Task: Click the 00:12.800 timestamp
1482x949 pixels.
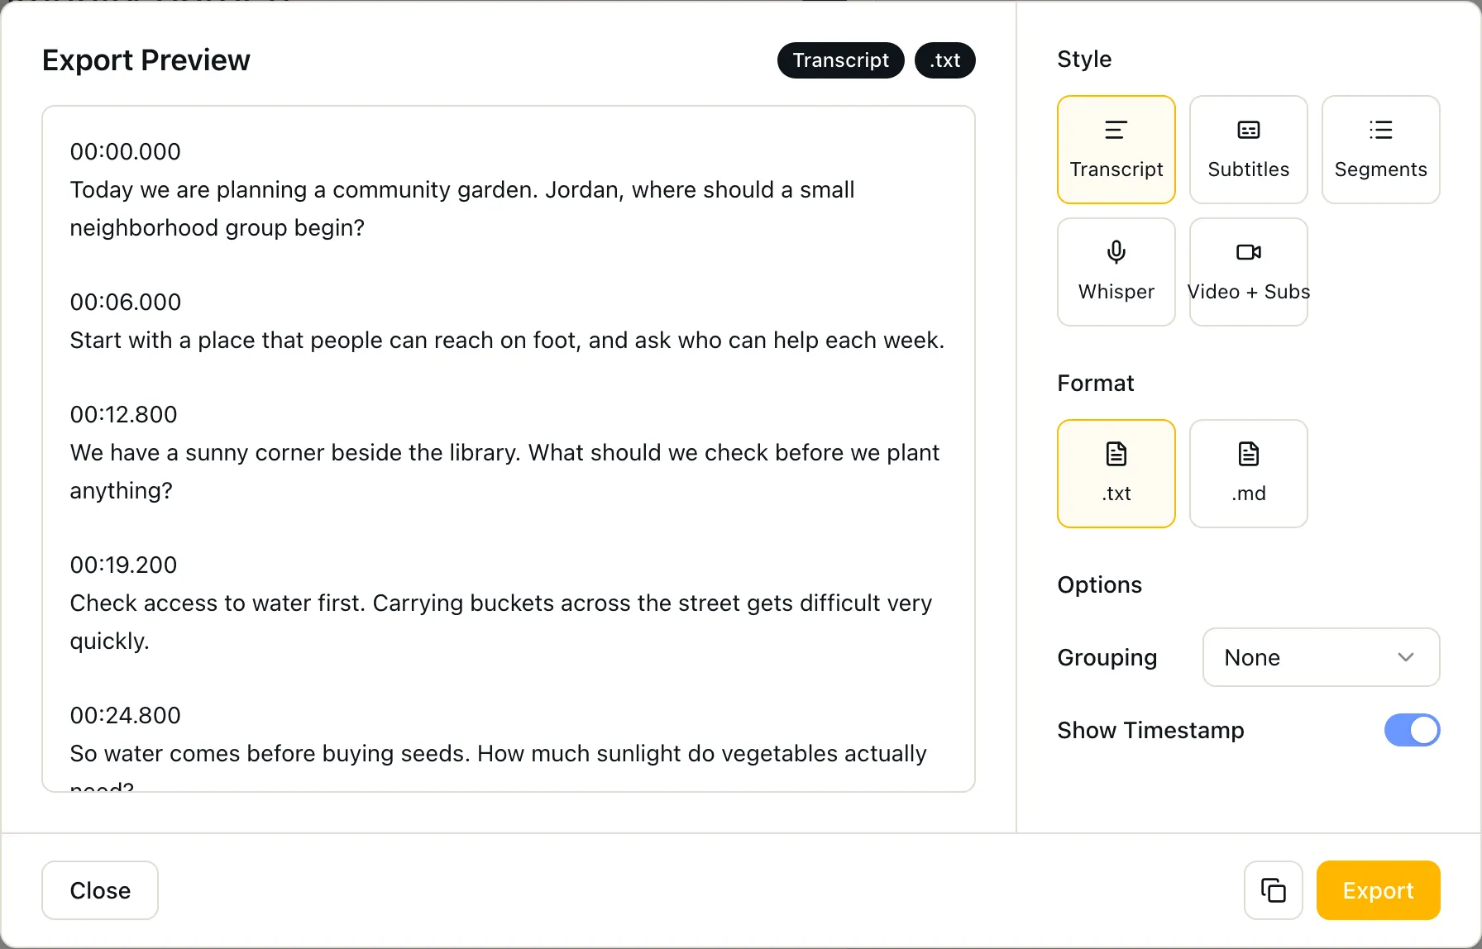Action: (x=123, y=414)
